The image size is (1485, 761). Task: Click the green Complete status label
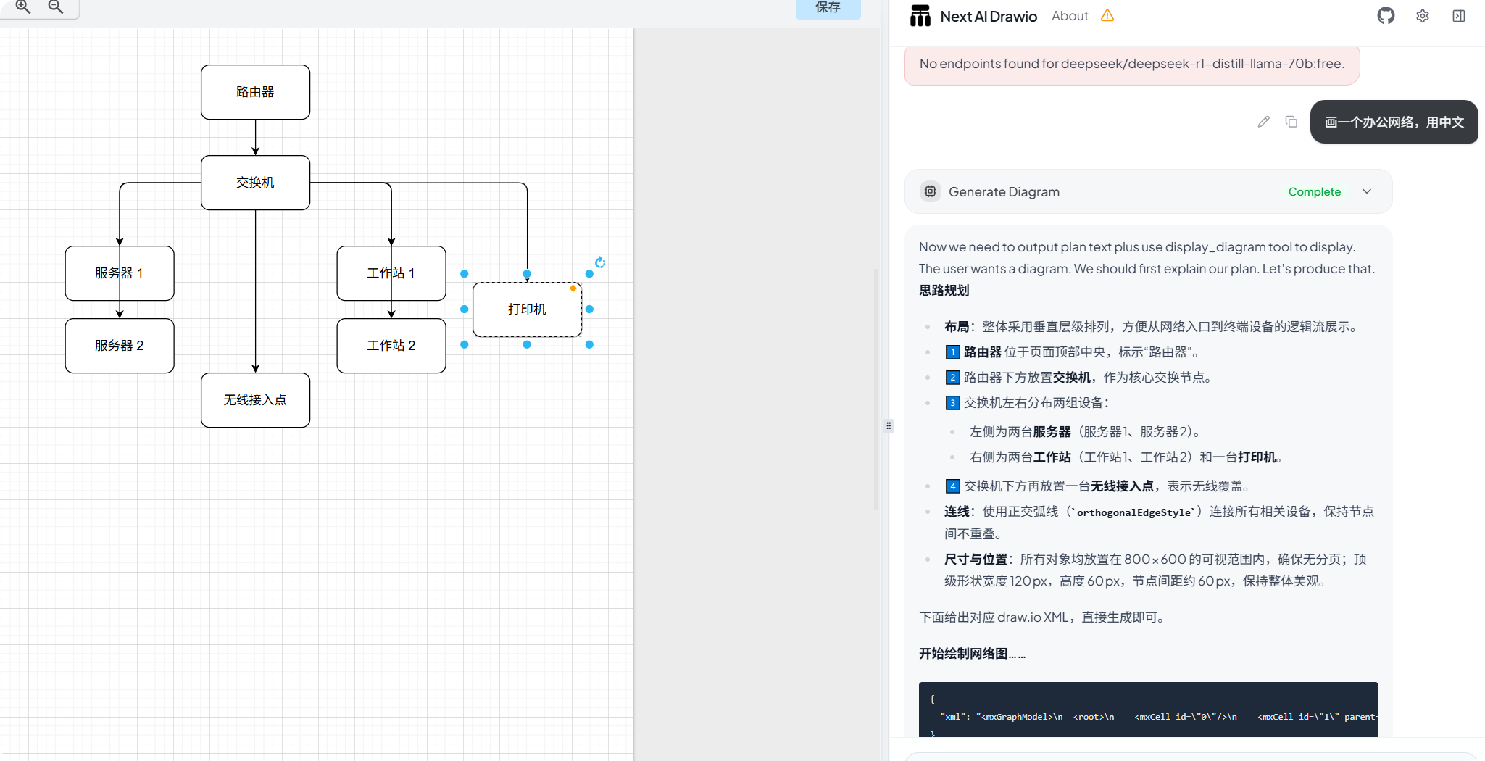point(1314,191)
